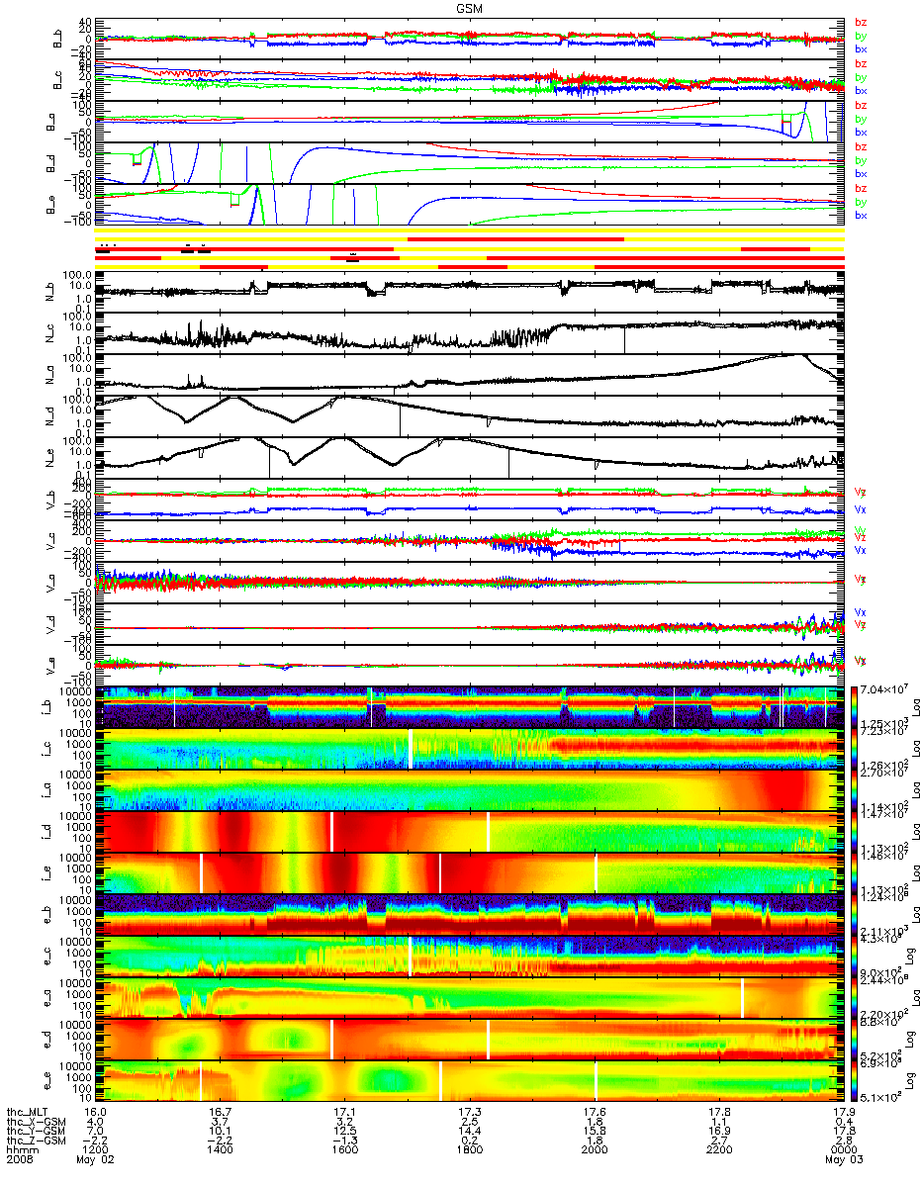Image resolution: width=920 pixels, height=1187 pixels.
Task: Click inside the i_a ion spectrogram
Action: [x=470, y=790]
